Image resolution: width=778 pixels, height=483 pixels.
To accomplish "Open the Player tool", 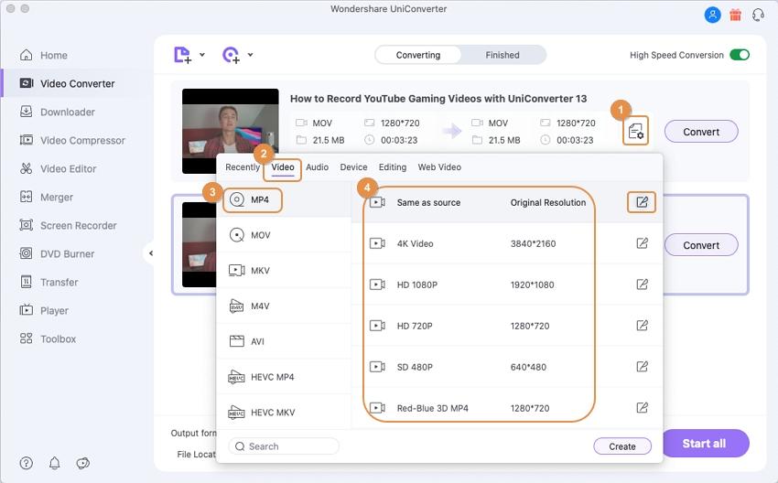I will pyautogui.click(x=44, y=310).
